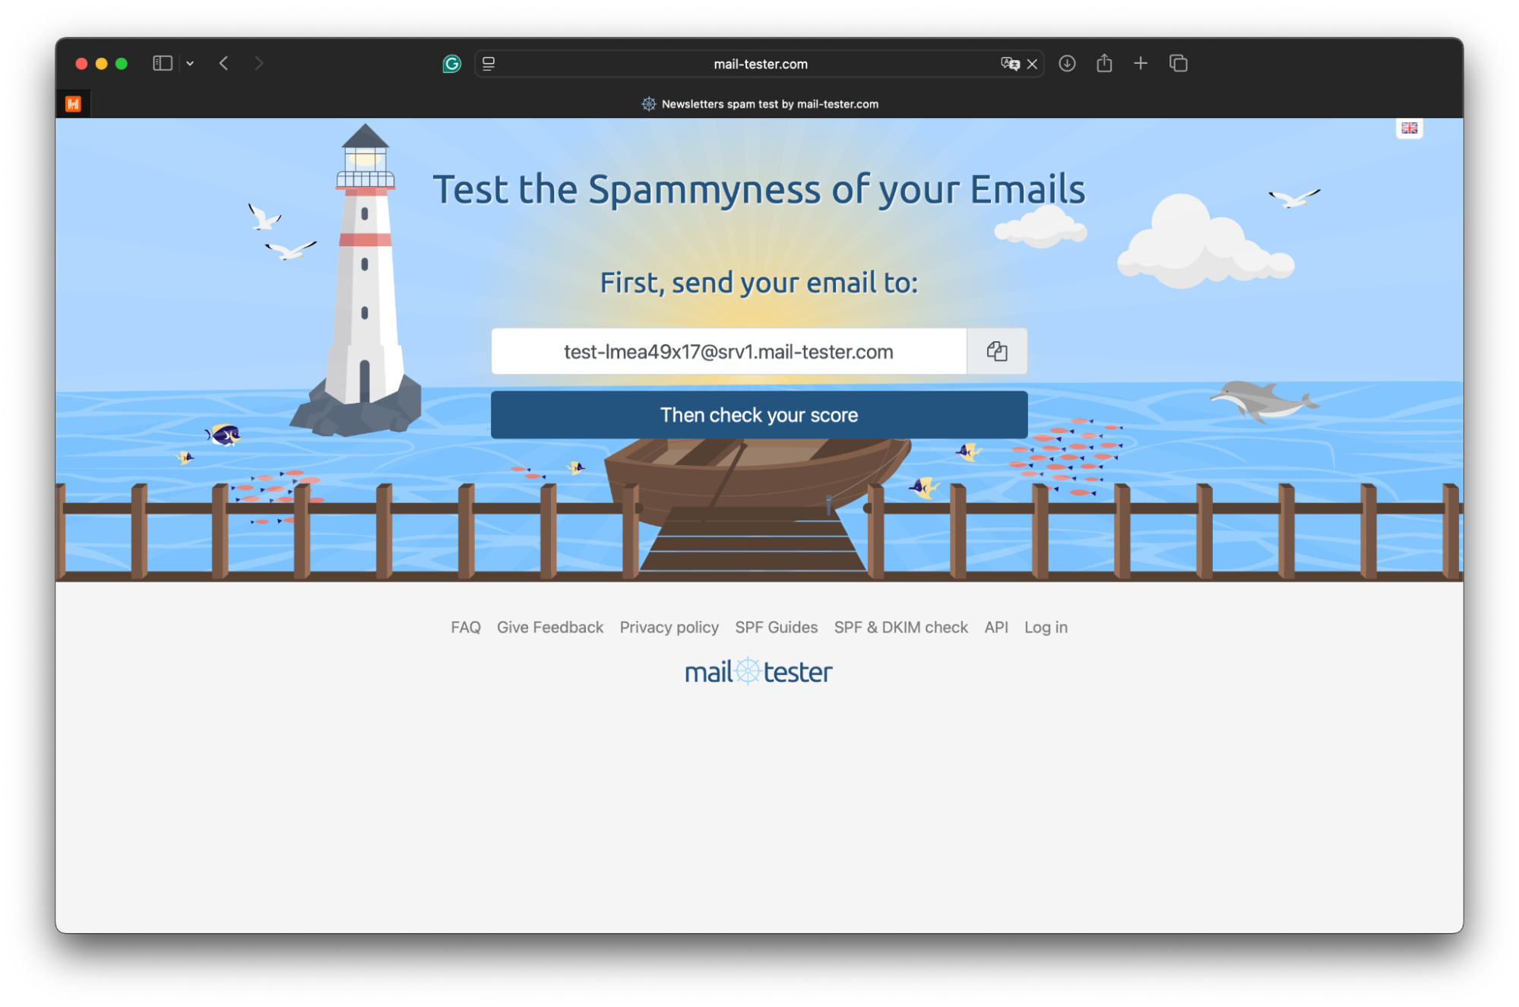Click the downloads icon in the toolbar
1519x1007 pixels.
1067,64
